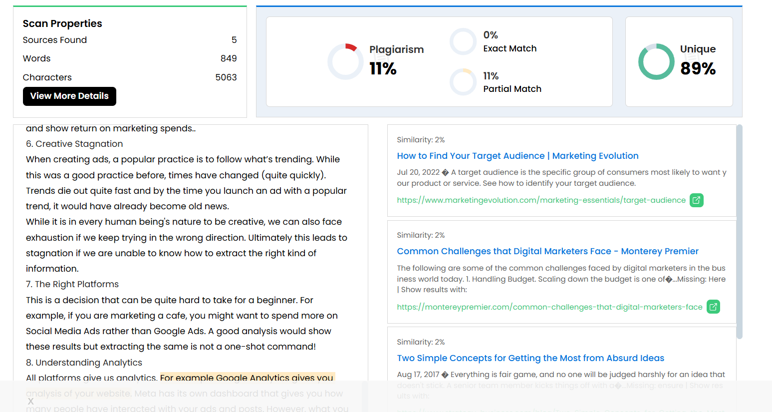Viewport: 772px width, 412px height.
Task: Click the Partial Match 11% ring
Action: tap(463, 82)
